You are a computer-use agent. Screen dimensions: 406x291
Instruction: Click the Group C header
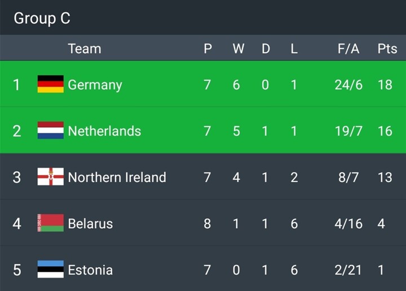point(42,18)
